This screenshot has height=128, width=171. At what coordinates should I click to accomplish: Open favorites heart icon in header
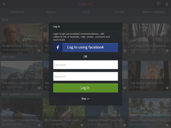click(159, 4)
